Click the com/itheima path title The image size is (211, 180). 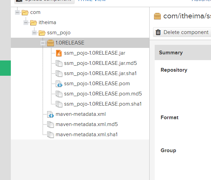(x=187, y=16)
